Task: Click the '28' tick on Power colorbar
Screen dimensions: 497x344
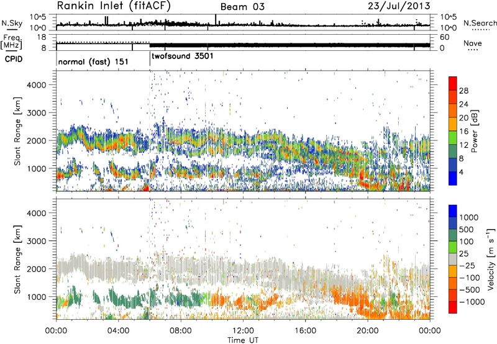Action: tap(463, 91)
